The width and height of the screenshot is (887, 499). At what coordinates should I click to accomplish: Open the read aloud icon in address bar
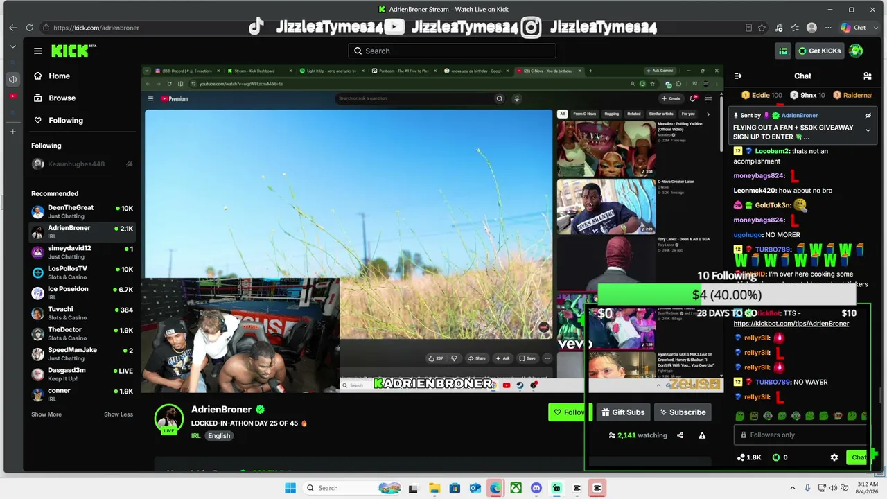click(748, 28)
